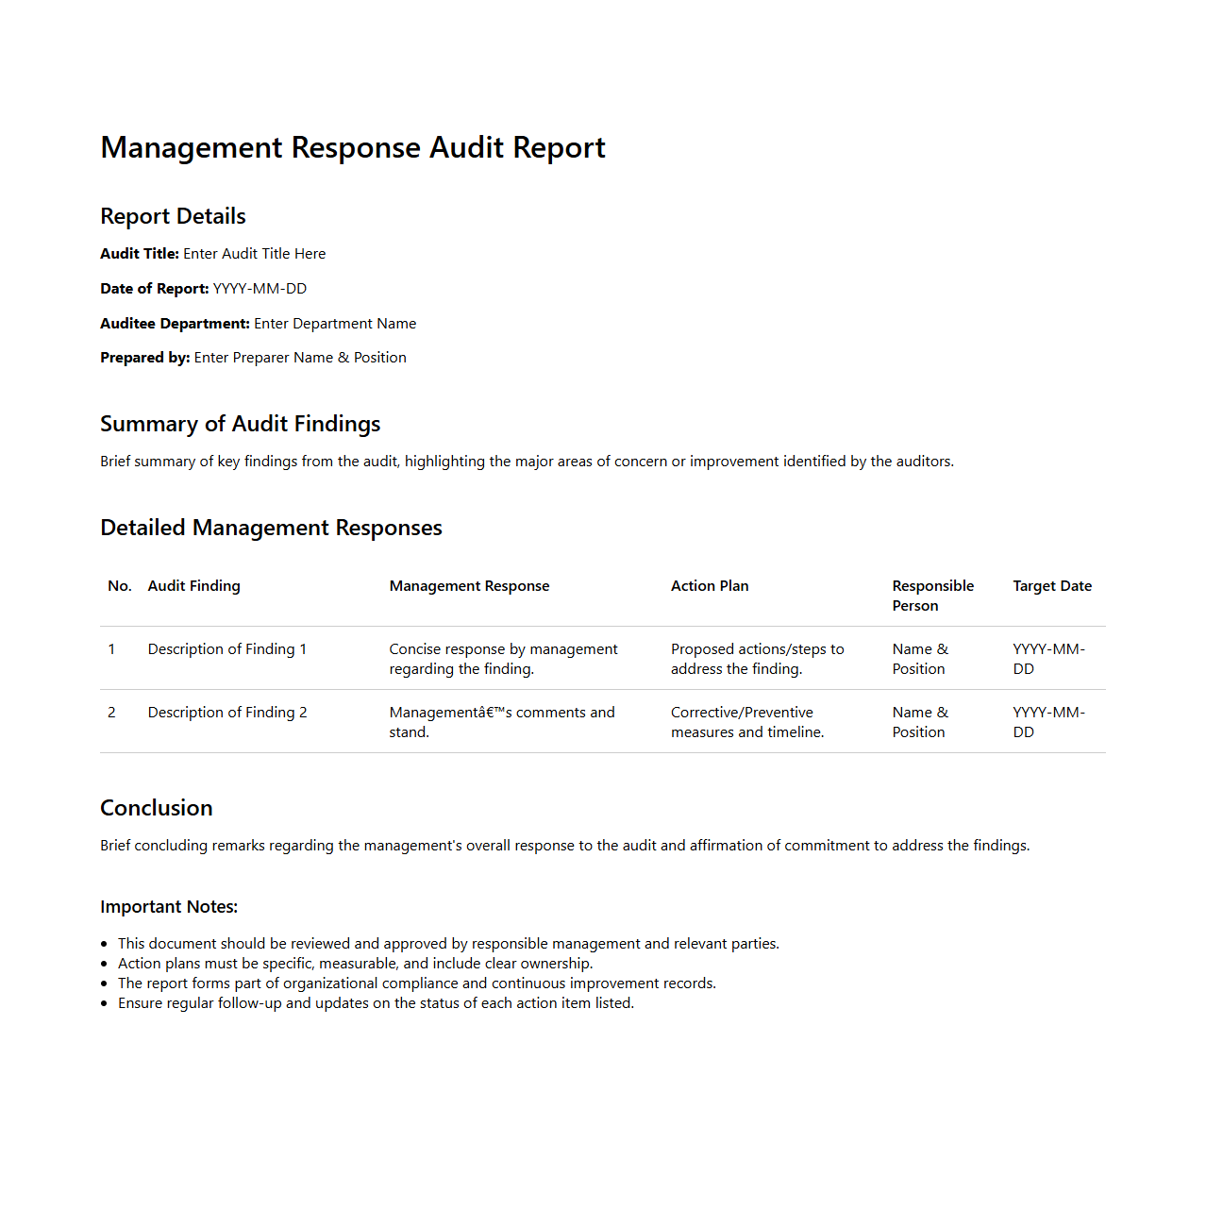Click the 'Enter Audit Title Here' placeholder
This screenshot has height=1227, width=1206.
click(x=254, y=254)
